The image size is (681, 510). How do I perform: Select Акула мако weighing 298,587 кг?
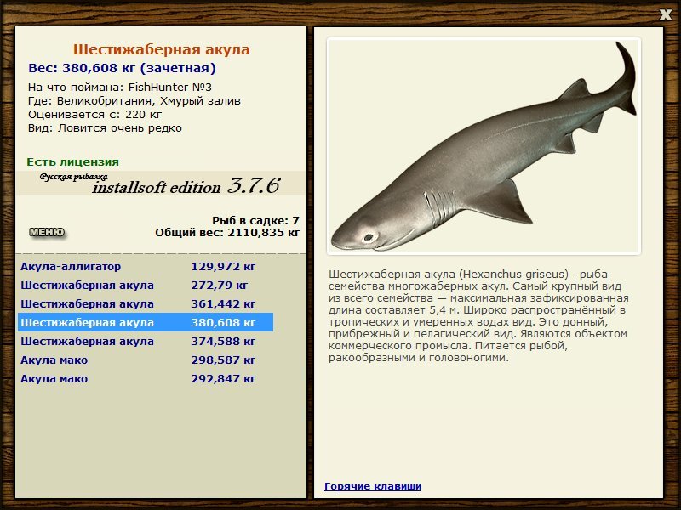[146, 360]
